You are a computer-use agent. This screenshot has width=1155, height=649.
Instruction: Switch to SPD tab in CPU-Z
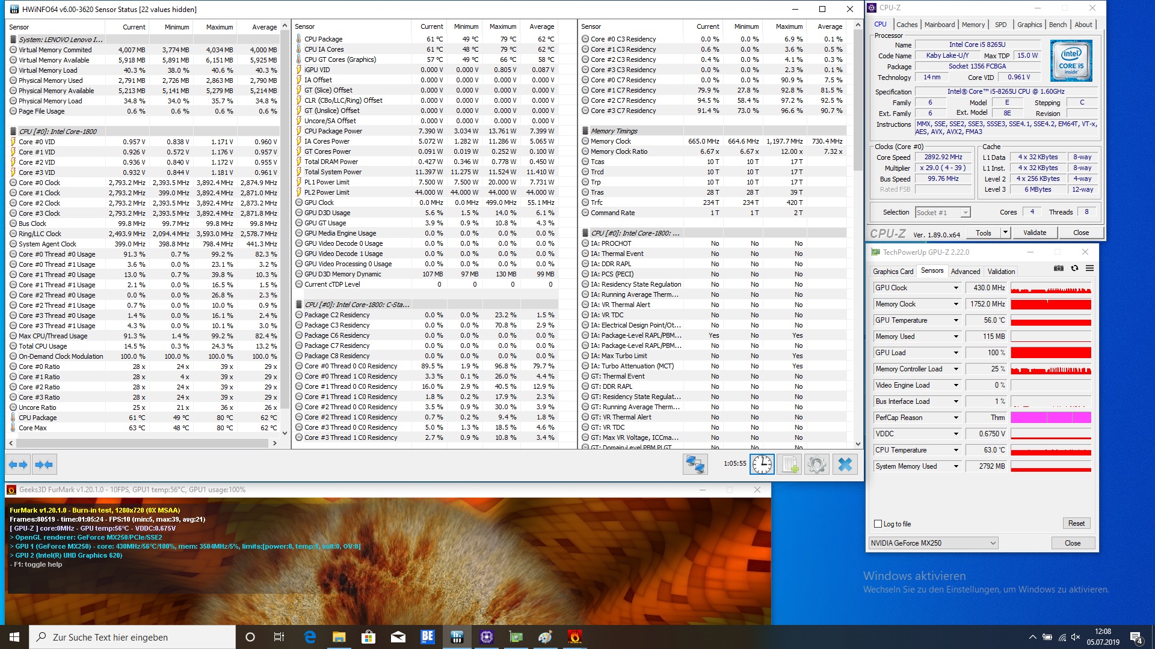pyautogui.click(x=1000, y=25)
